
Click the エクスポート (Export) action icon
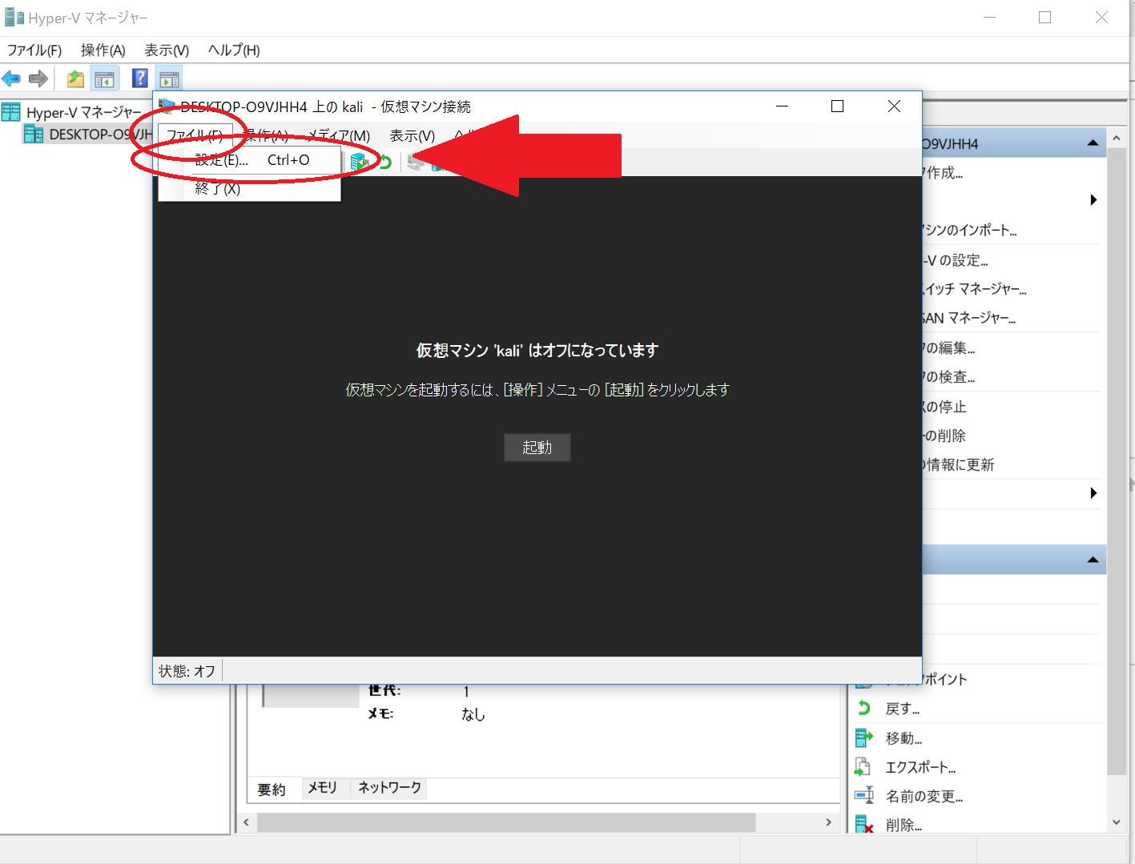(x=863, y=767)
